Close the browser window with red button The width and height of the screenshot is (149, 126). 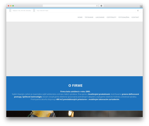(9, 6)
